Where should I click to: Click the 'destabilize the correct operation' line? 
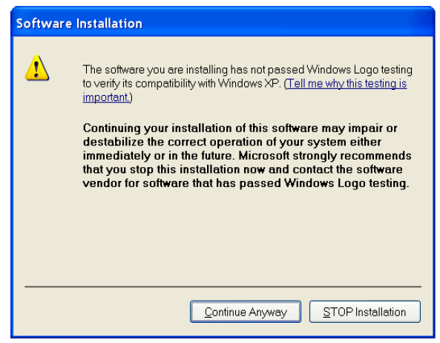pos(232,142)
